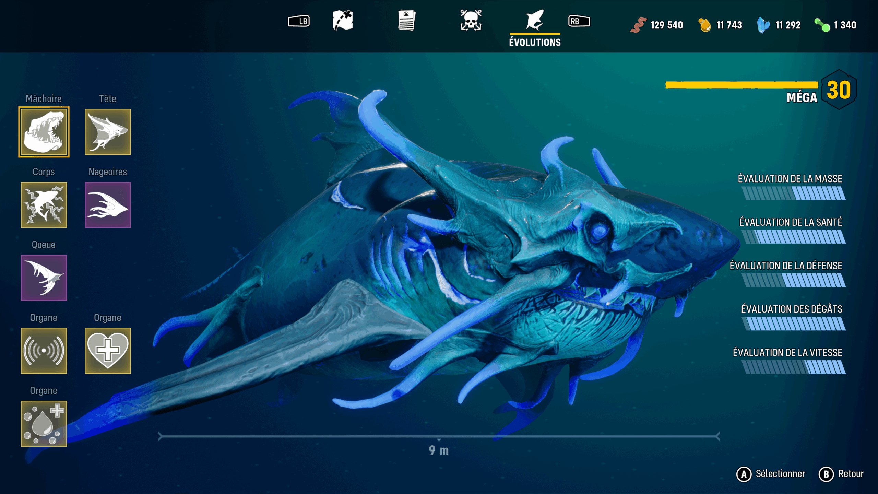Switch to the journal document tab
The height and width of the screenshot is (494, 878).
point(407,20)
